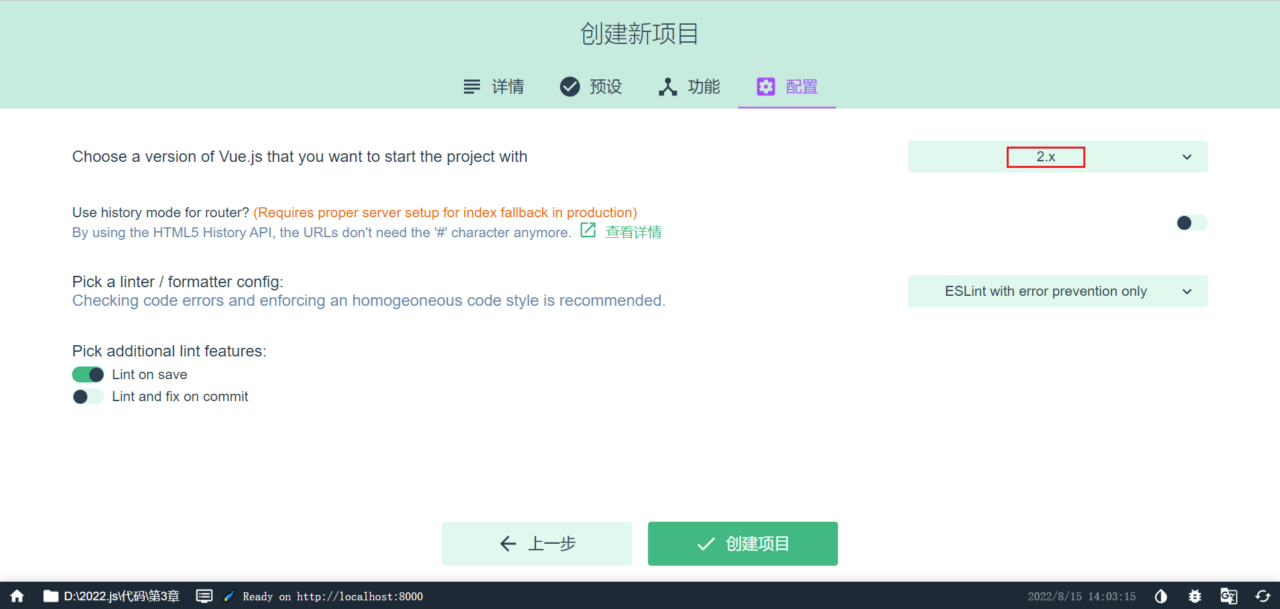The width and height of the screenshot is (1280, 609).
Task: Enable Lint and fix on commit switch
Action: tap(88, 397)
